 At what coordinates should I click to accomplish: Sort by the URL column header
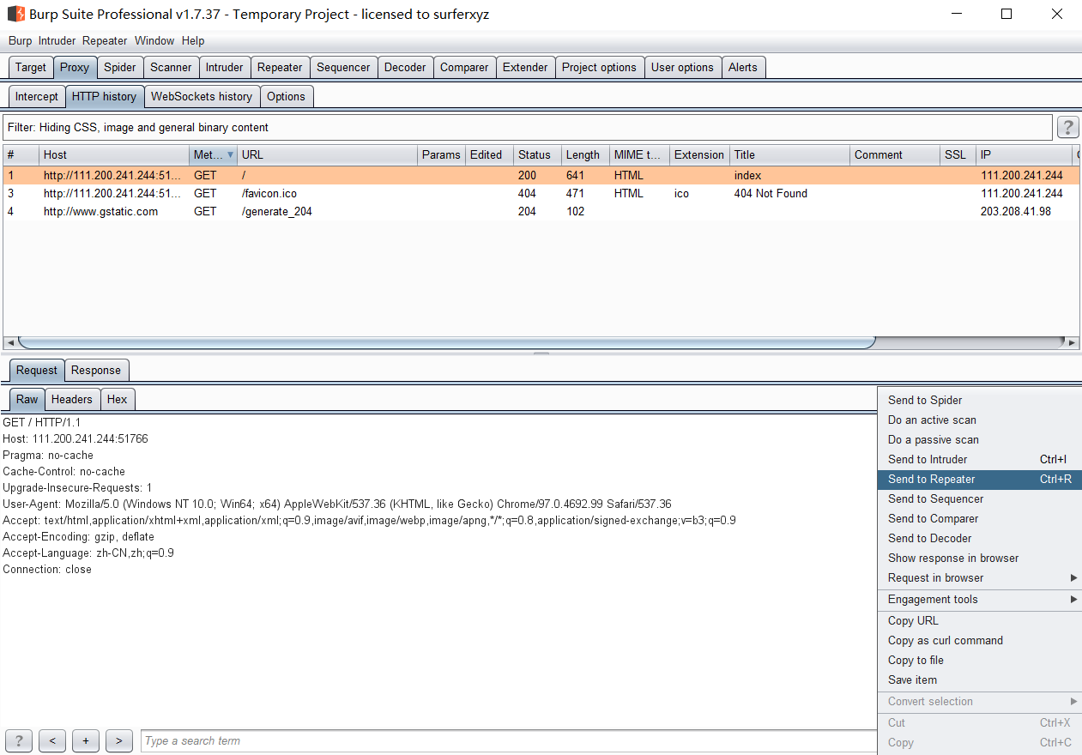coord(327,155)
